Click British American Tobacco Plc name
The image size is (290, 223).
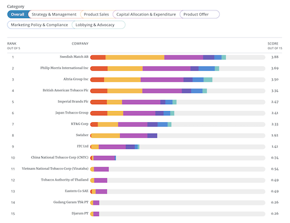click(x=66, y=90)
